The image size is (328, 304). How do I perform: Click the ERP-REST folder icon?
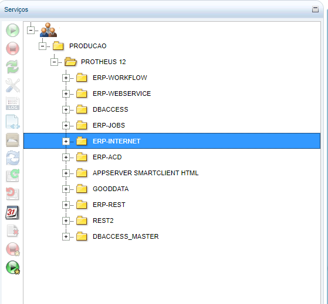tap(82, 205)
